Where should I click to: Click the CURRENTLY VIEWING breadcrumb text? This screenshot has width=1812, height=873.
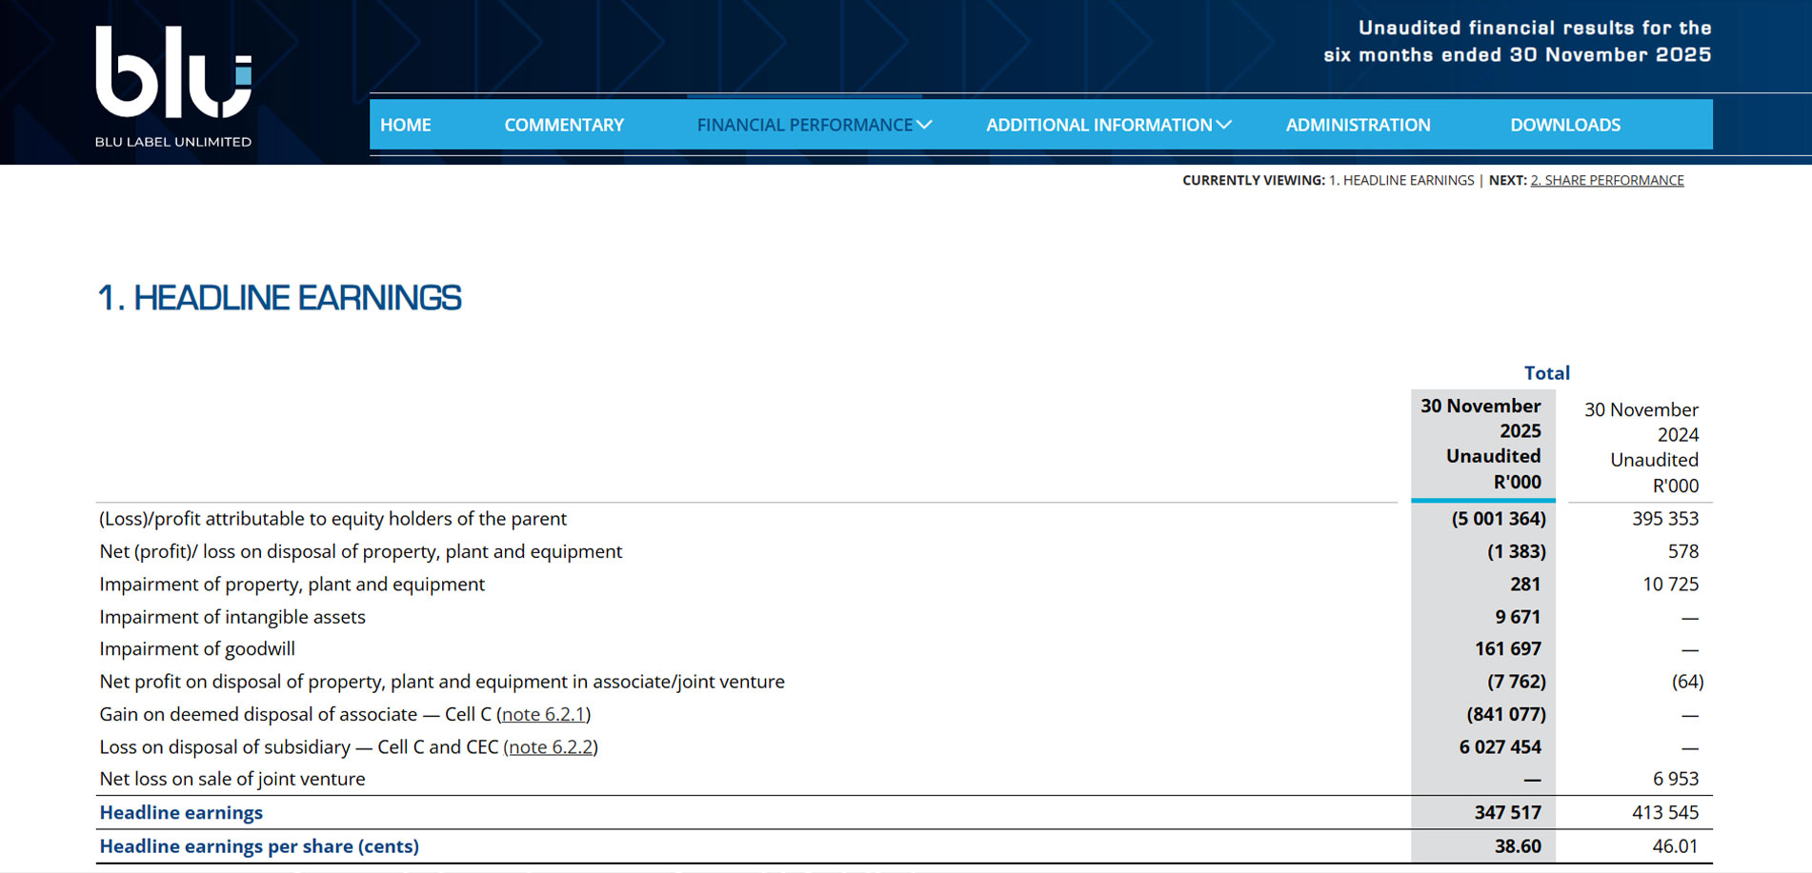[x=1328, y=180]
